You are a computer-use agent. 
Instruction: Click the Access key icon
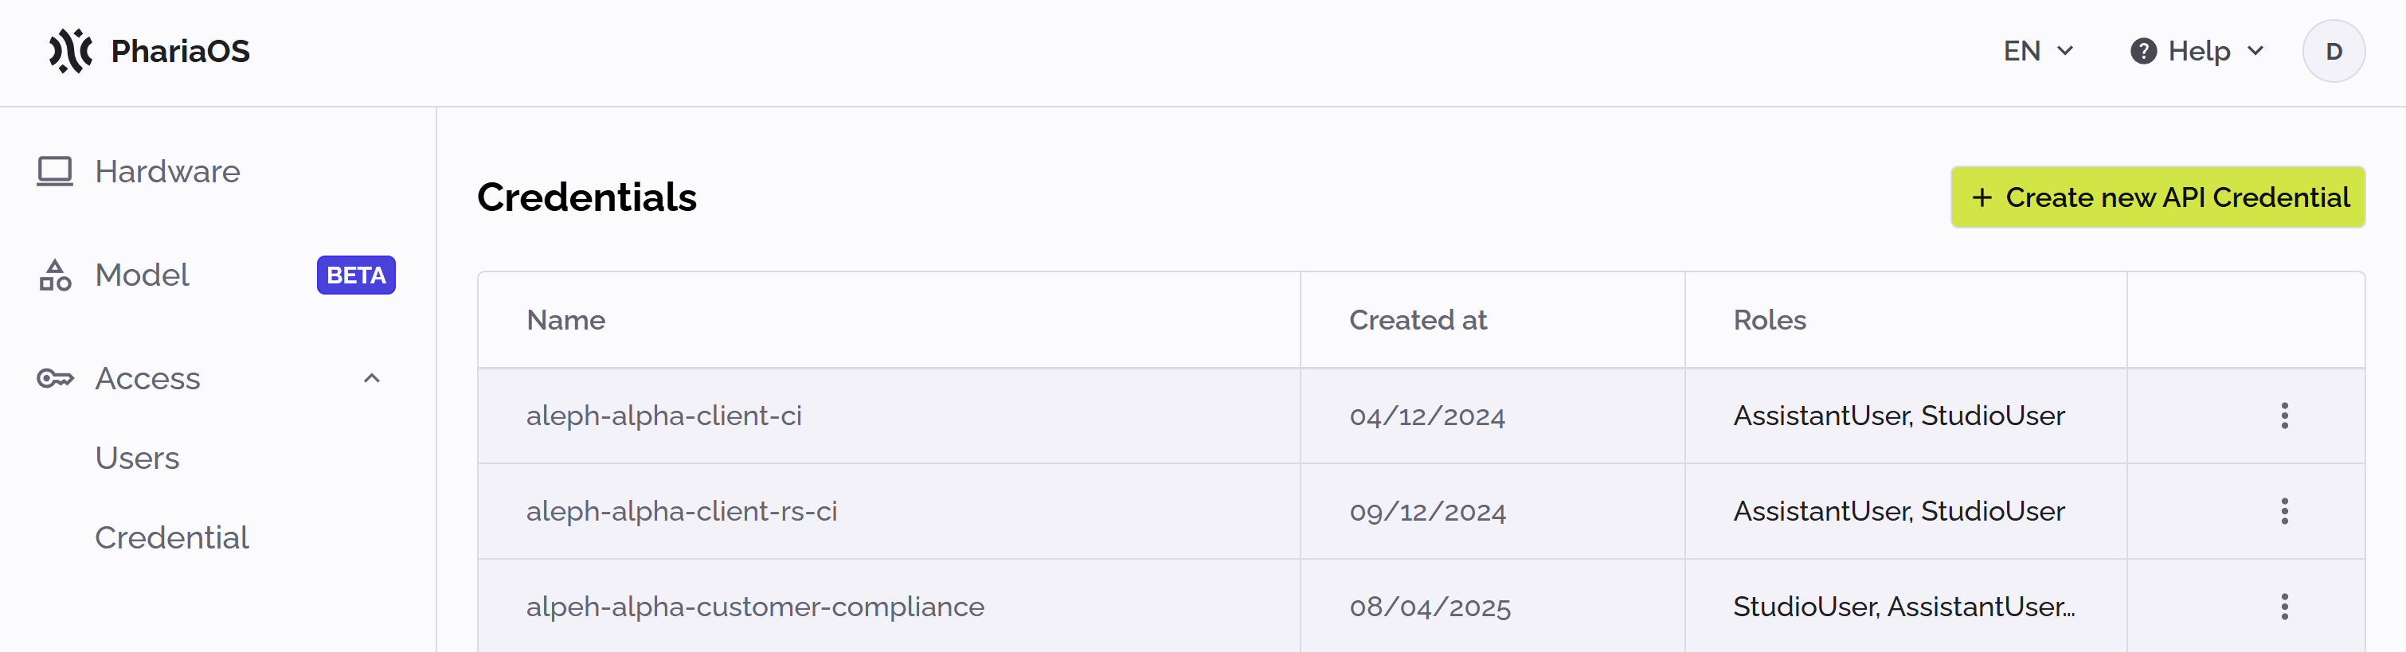tap(55, 378)
